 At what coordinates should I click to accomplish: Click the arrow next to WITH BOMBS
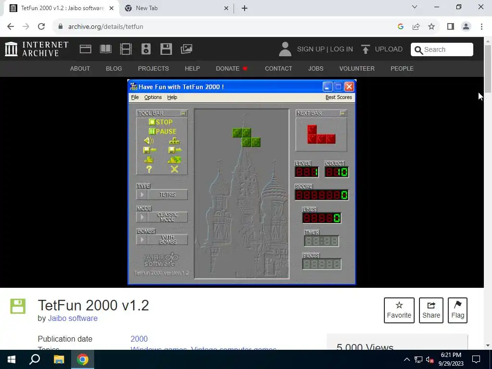(142, 240)
